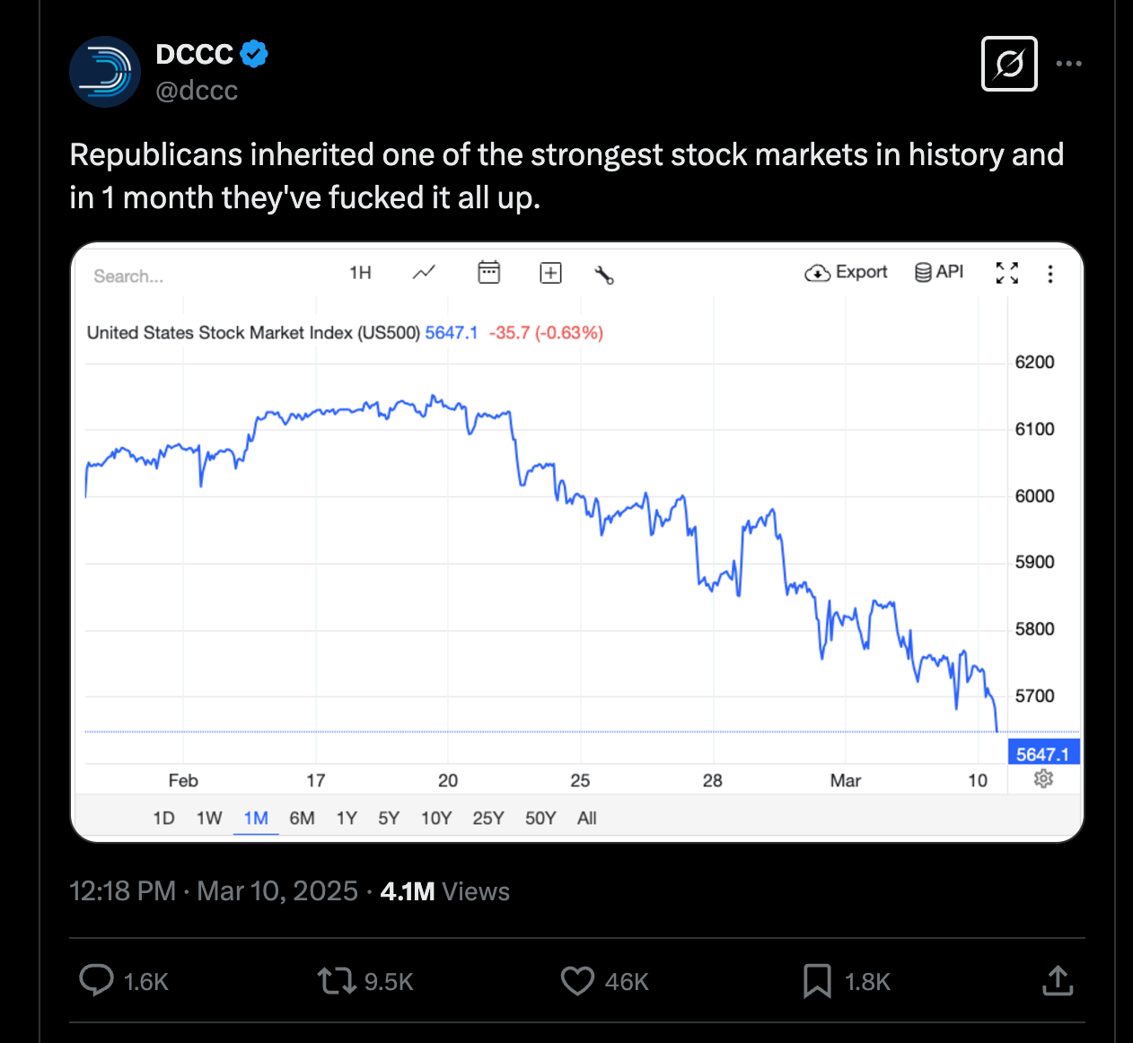Switch to the 1D time range tab
The image size is (1133, 1043).
tap(164, 818)
